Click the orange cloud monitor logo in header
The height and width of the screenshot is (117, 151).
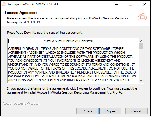point(142,17)
